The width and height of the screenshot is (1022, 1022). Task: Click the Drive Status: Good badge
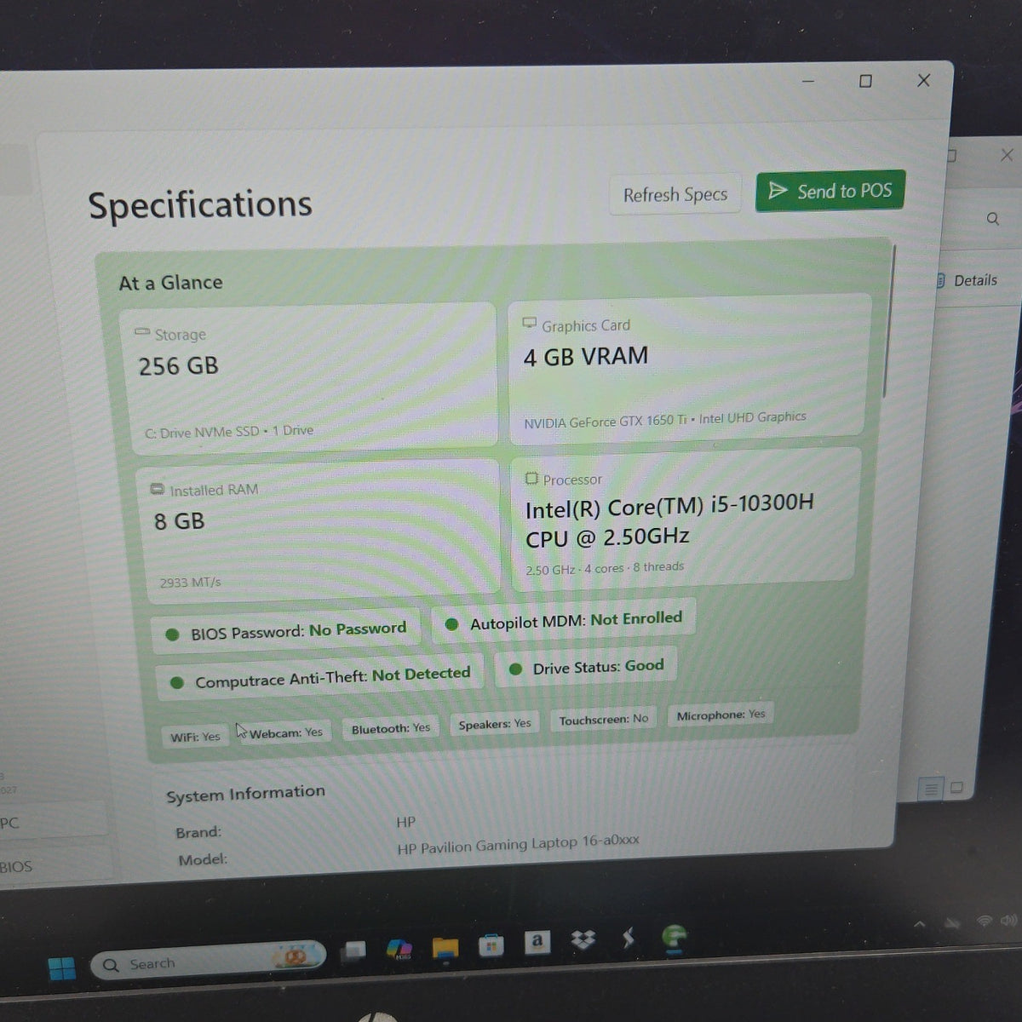click(586, 667)
